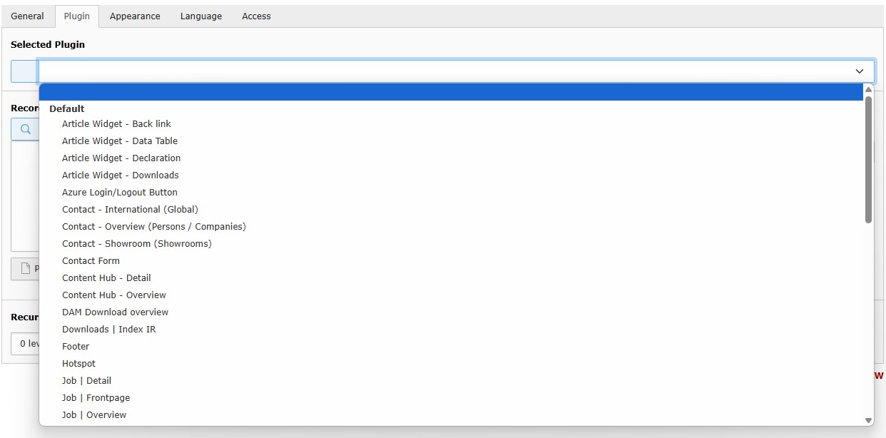
Task: Choose DAM Download overview option
Action: (115, 312)
